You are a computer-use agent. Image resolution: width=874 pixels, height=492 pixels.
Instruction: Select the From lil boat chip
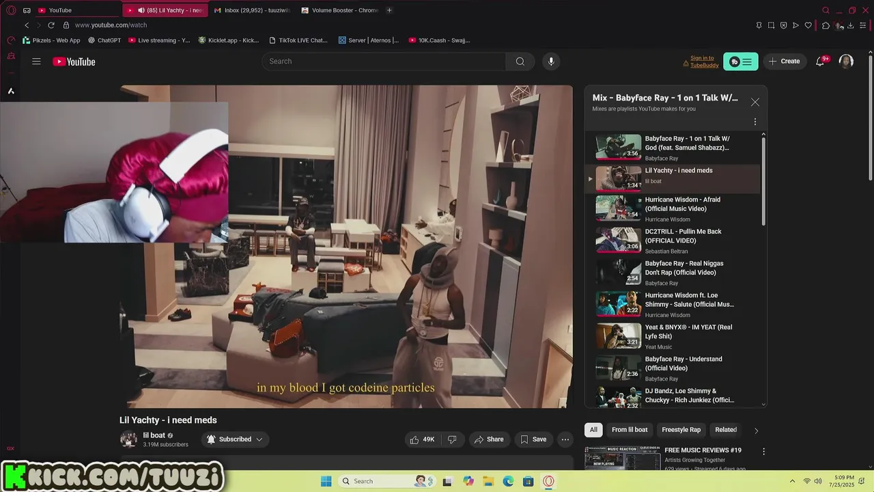click(x=630, y=430)
